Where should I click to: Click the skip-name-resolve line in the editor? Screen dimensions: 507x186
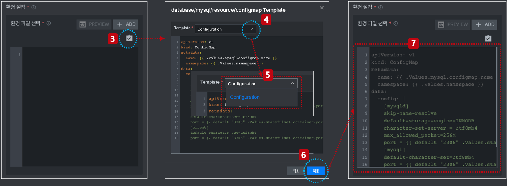point(410,113)
